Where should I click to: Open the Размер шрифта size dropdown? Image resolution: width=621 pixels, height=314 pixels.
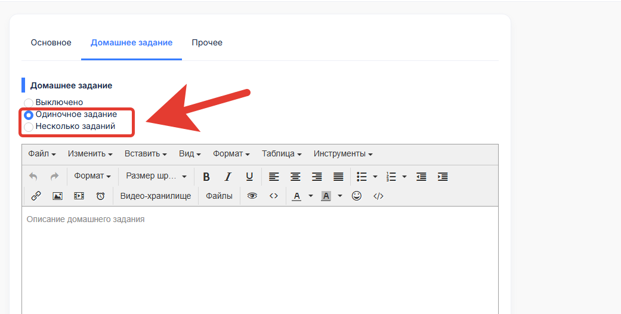pyautogui.click(x=156, y=176)
